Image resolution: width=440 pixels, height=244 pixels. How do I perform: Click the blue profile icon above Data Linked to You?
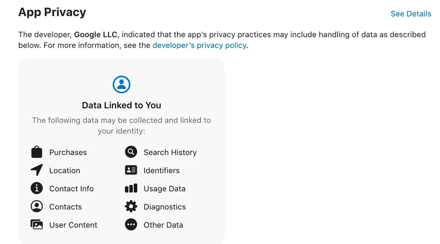tap(121, 84)
